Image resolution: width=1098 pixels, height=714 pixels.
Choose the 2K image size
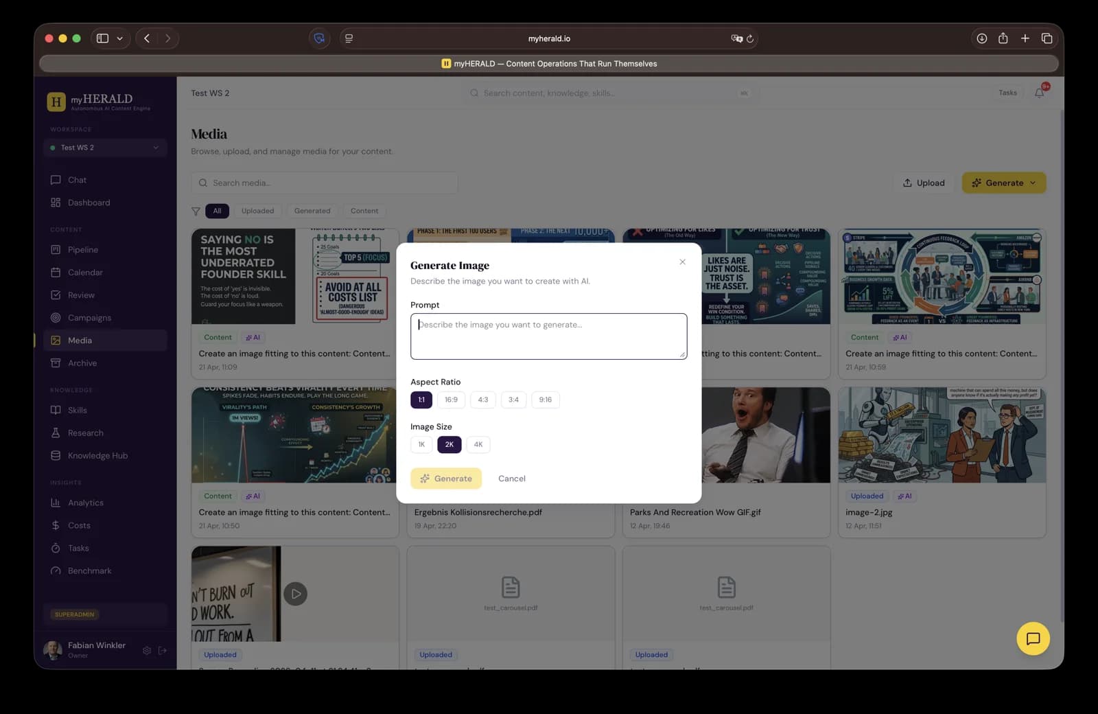click(449, 444)
